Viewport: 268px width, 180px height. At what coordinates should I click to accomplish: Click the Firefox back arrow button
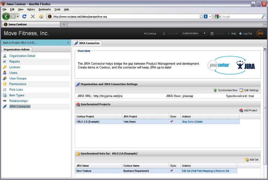6,16
